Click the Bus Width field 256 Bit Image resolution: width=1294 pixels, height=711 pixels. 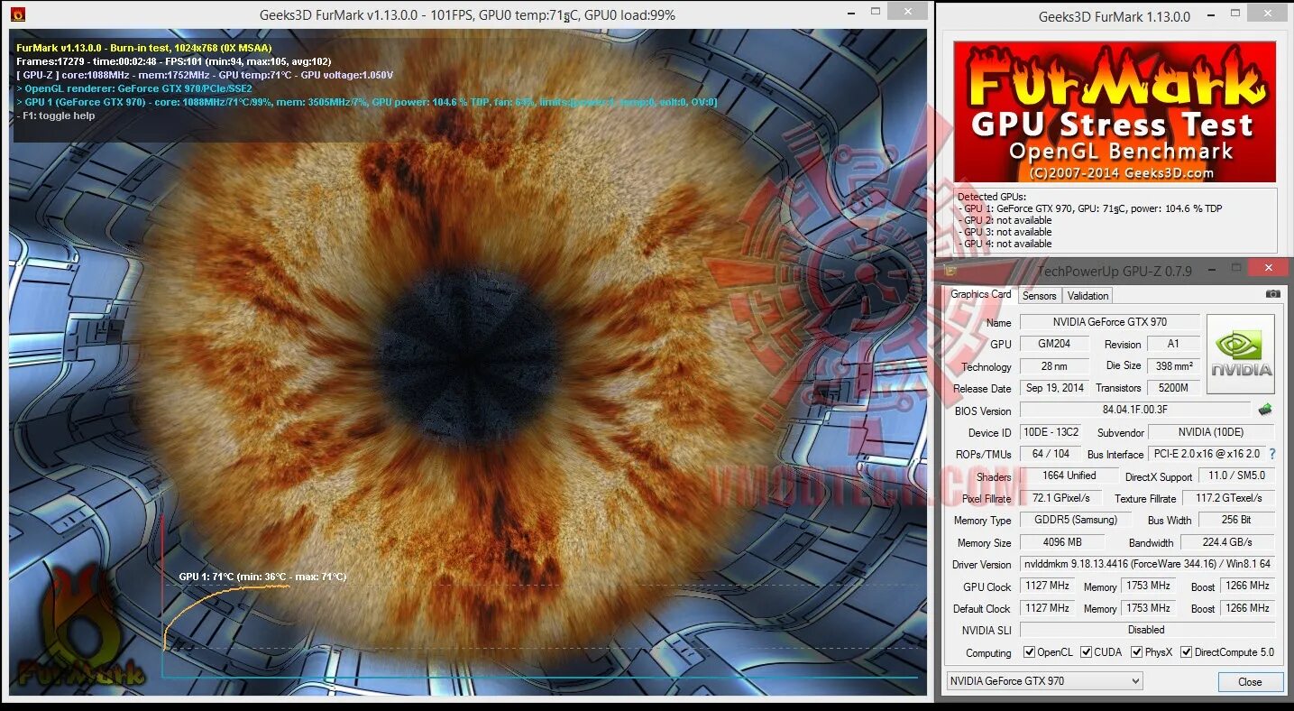pyautogui.click(x=1236, y=520)
